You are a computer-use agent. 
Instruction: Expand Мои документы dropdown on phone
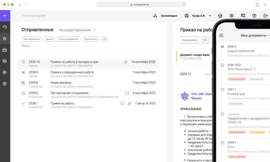269,35
